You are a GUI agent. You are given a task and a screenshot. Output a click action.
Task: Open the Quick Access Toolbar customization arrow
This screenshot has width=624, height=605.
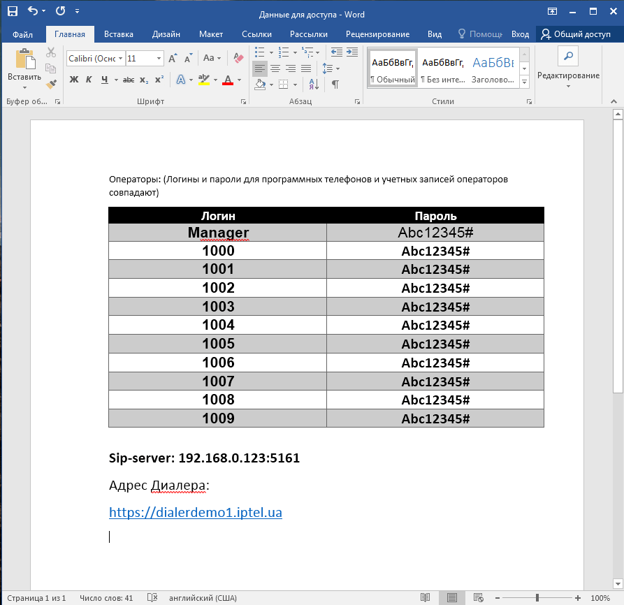click(77, 12)
